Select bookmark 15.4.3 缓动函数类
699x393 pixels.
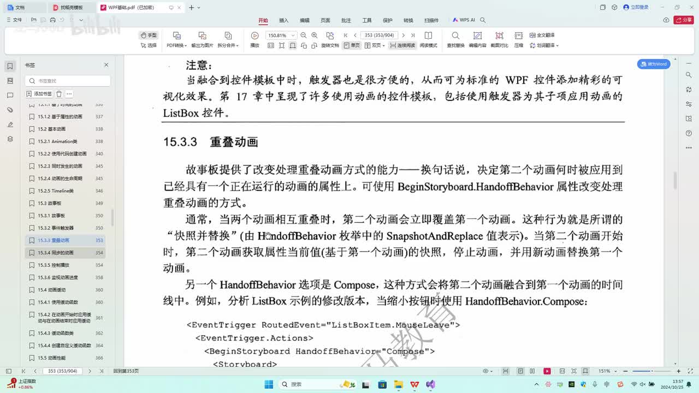(66, 333)
